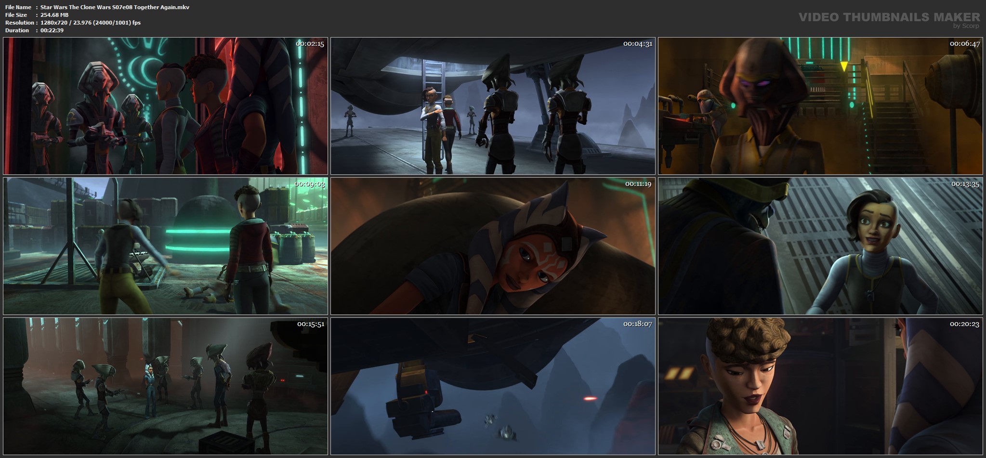Select the thumbnail stamped 00:11:19

pos(493,246)
